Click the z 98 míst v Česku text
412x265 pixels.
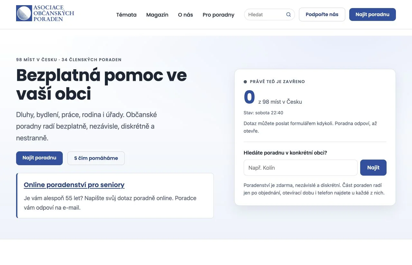click(280, 102)
